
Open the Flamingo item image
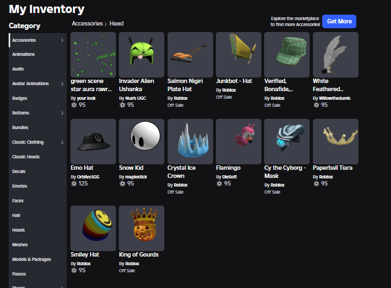coord(239,142)
